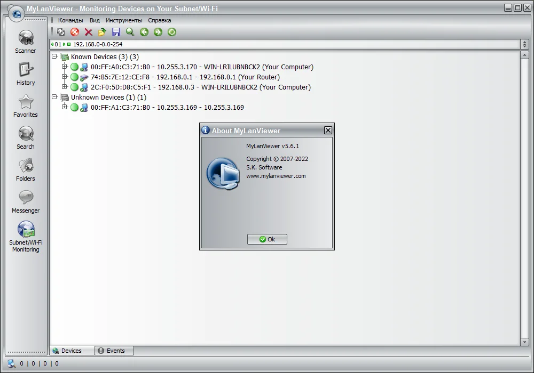Select the 10.255.3.169 unknown device row

[167, 108]
